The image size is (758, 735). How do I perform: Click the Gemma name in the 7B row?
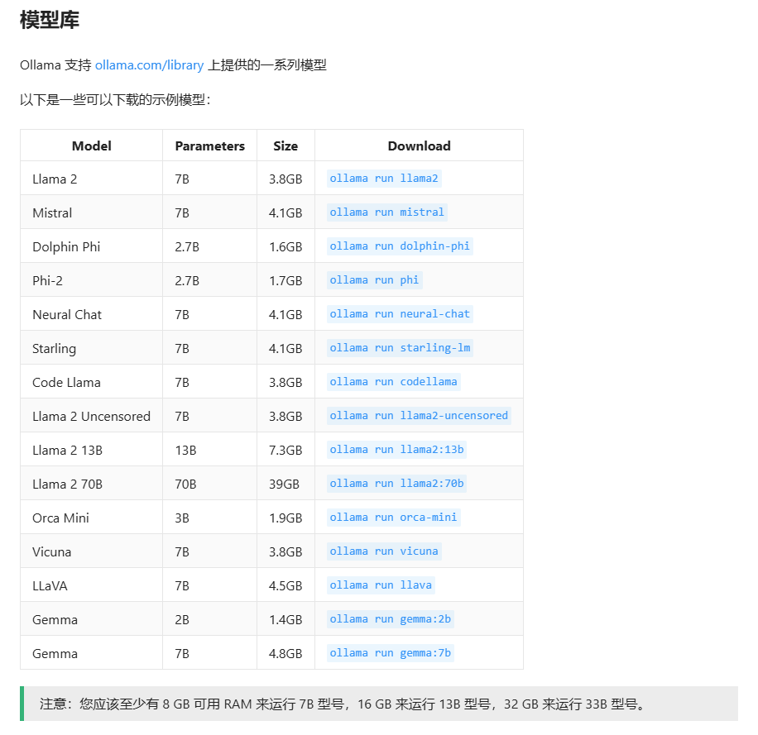point(55,653)
